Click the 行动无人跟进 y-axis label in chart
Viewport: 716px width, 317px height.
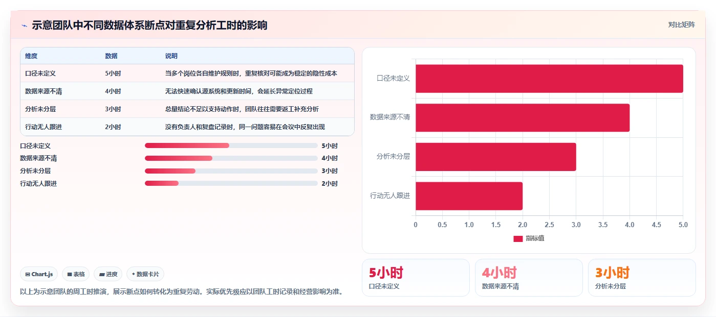pos(390,196)
